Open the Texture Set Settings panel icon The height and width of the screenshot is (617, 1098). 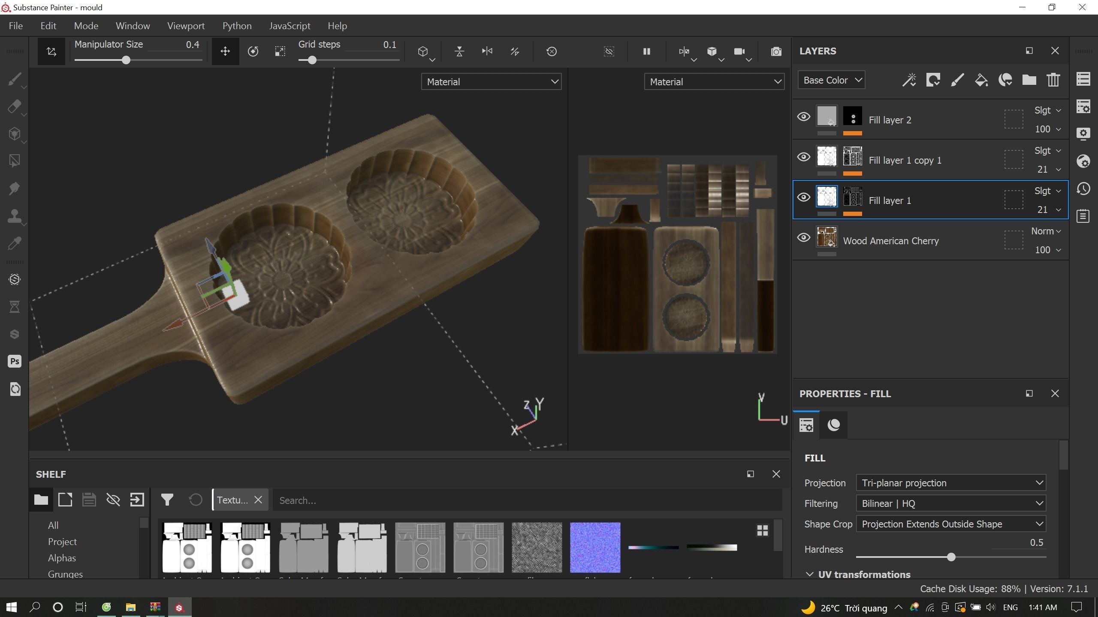point(1083,107)
